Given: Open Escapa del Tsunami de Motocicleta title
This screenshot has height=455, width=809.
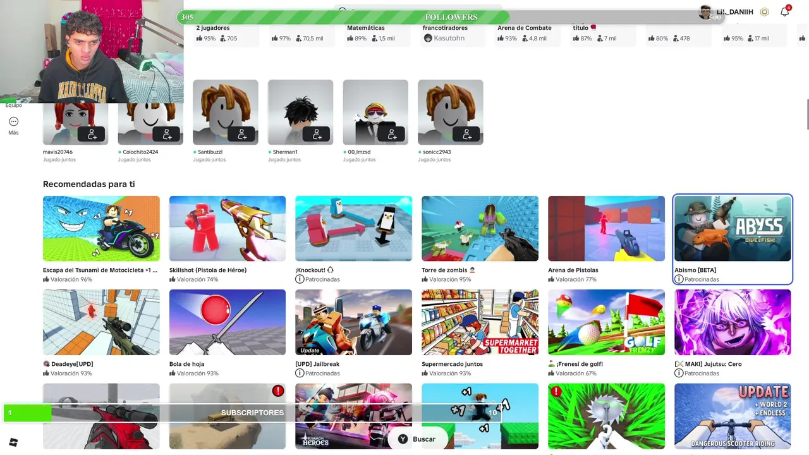Looking at the screenshot, I should (x=100, y=270).
